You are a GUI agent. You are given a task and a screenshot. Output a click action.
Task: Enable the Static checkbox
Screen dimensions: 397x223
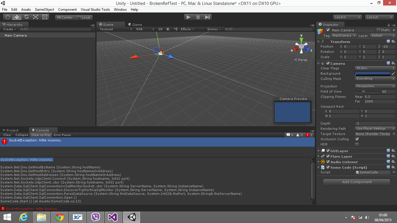click(x=378, y=30)
